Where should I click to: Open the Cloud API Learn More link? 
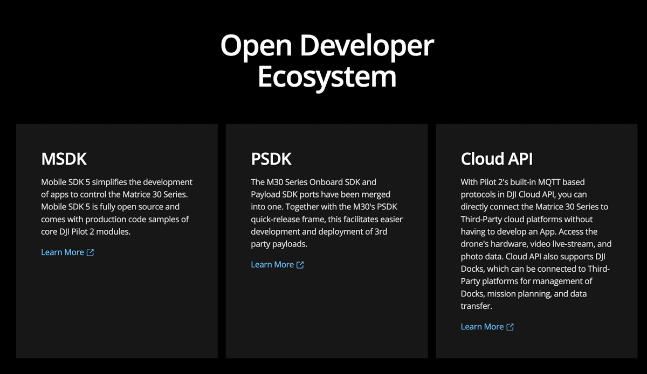click(x=487, y=327)
